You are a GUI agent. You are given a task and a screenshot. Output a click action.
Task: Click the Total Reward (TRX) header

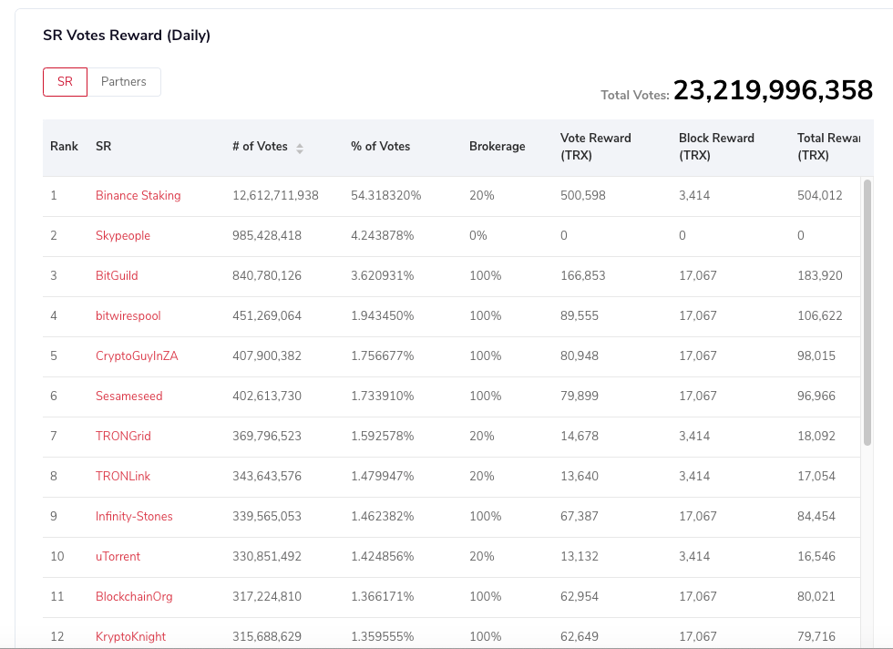(828, 147)
